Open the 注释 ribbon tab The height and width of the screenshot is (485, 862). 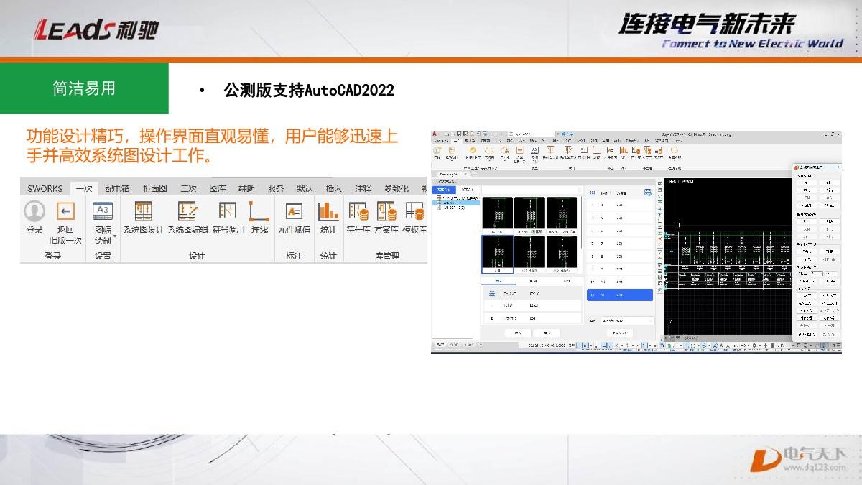pyautogui.click(x=363, y=188)
